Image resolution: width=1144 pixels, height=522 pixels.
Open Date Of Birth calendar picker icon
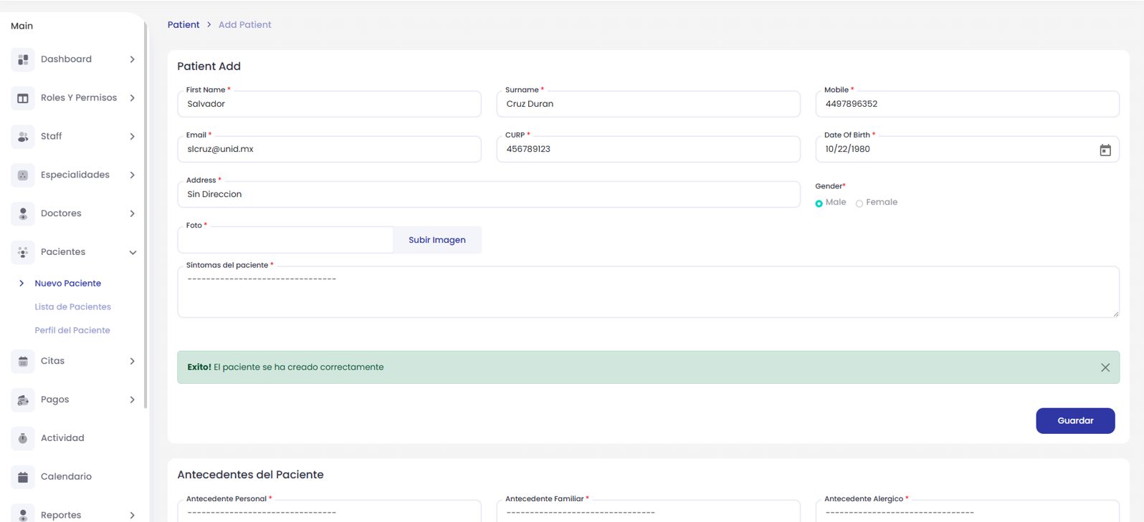coord(1105,150)
